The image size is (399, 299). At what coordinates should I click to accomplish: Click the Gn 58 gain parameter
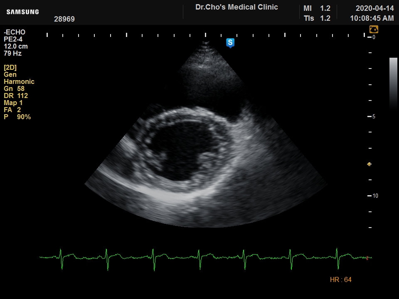[14, 89]
